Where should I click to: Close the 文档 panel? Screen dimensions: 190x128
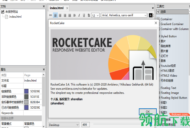(x=44, y=6)
